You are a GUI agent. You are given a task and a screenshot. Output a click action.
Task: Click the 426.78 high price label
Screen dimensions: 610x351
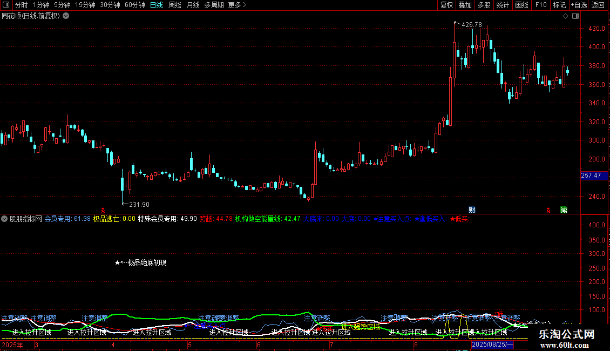pyautogui.click(x=471, y=25)
